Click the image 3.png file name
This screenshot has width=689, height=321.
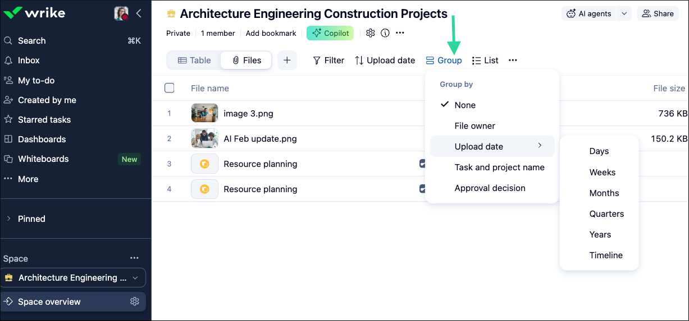248,113
